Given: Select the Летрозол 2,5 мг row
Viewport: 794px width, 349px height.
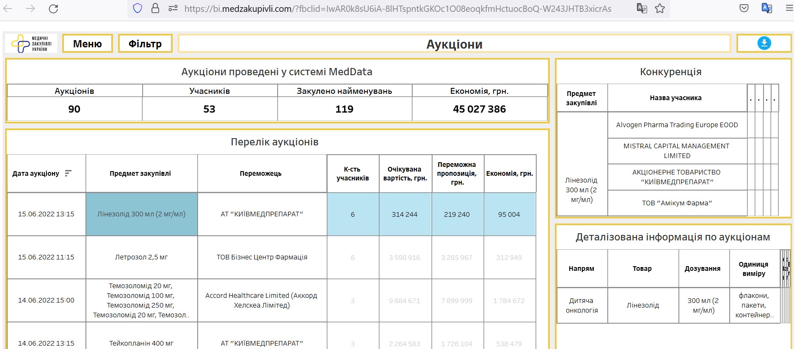Looking at the screenshot, I should point(141,257).
